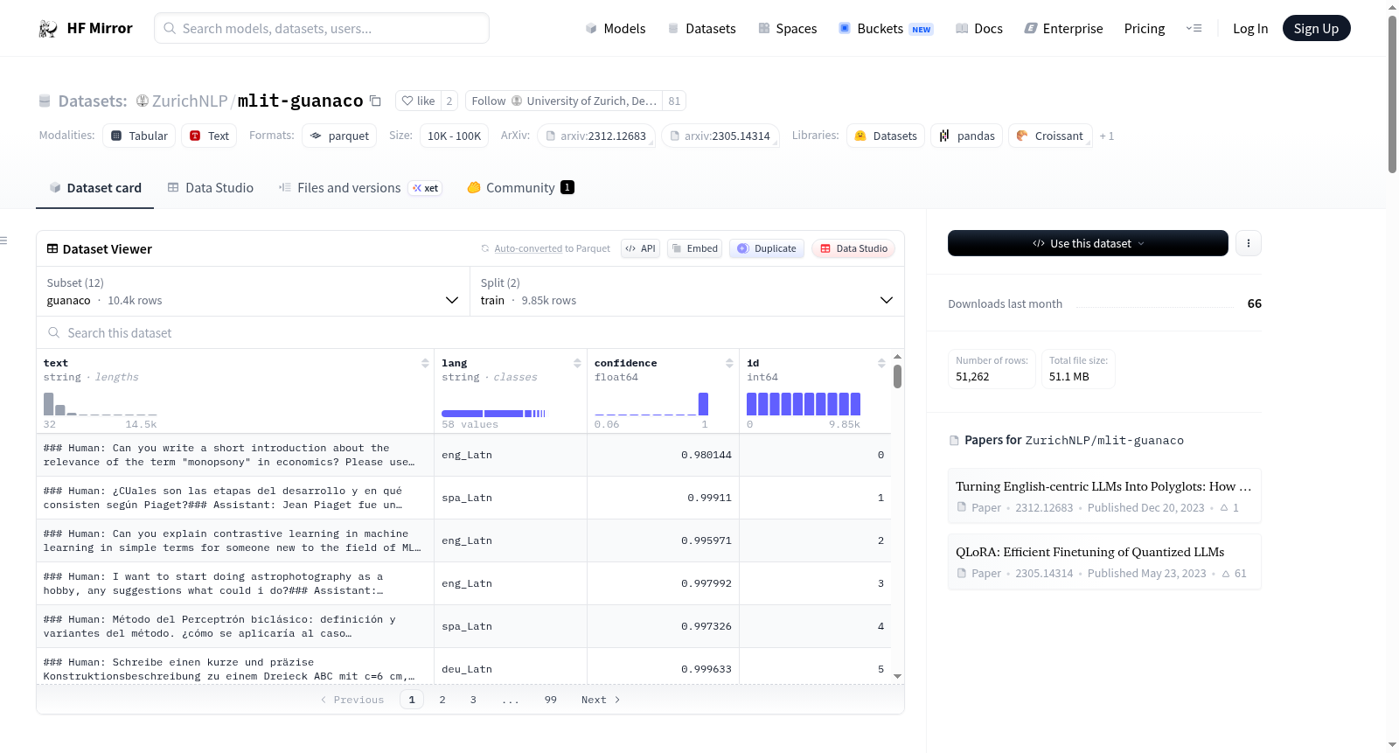Expand the Split train dropdown
The width and height of the screenshot is (1399, 753).
click(687, 291)
